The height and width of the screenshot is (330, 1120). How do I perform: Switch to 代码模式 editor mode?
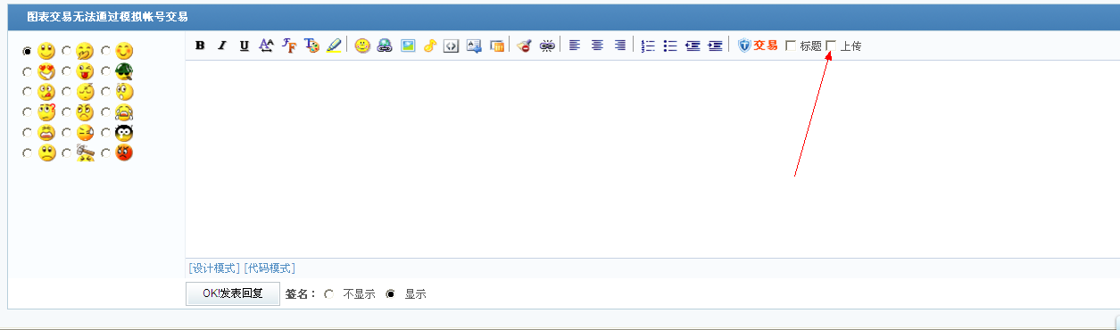[270, 268]
